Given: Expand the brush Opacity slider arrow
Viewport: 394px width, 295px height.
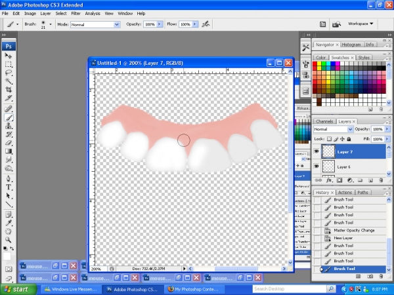Looking at the screenshot, I should [160, 24].
